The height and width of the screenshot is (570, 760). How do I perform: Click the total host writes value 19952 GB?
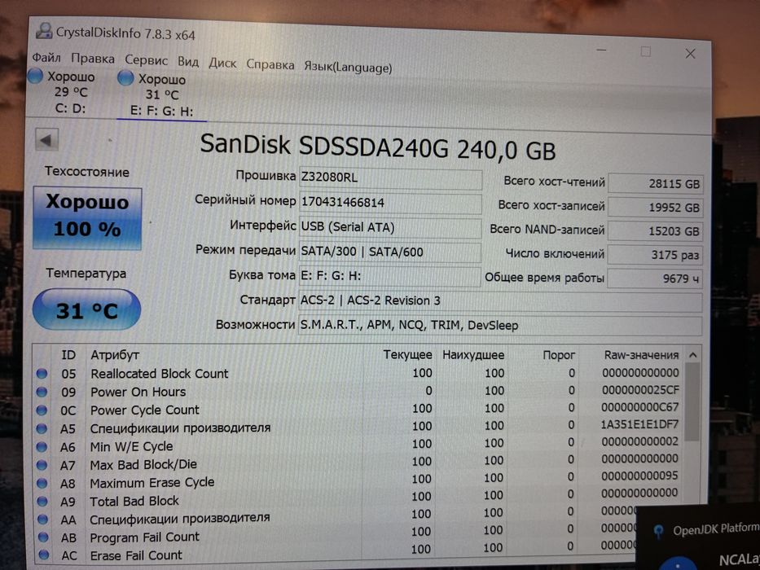[655, 208]
